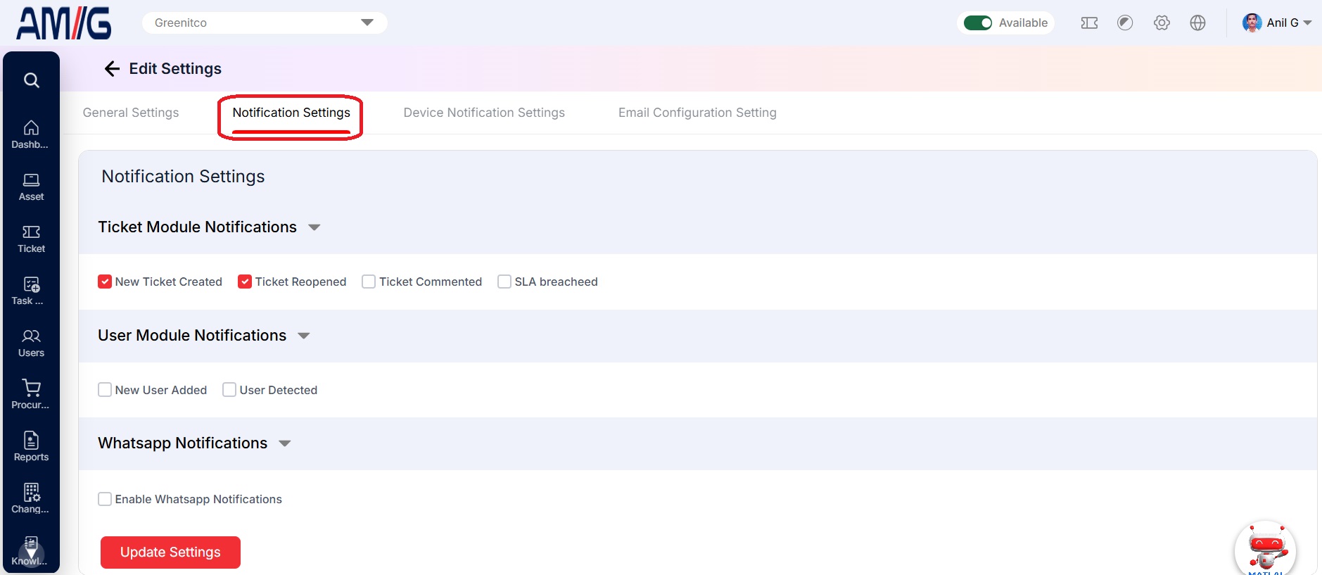Open Email Configuration Setting tab
The width and height of the screenshot is (1322, 575).
point(697,113)
